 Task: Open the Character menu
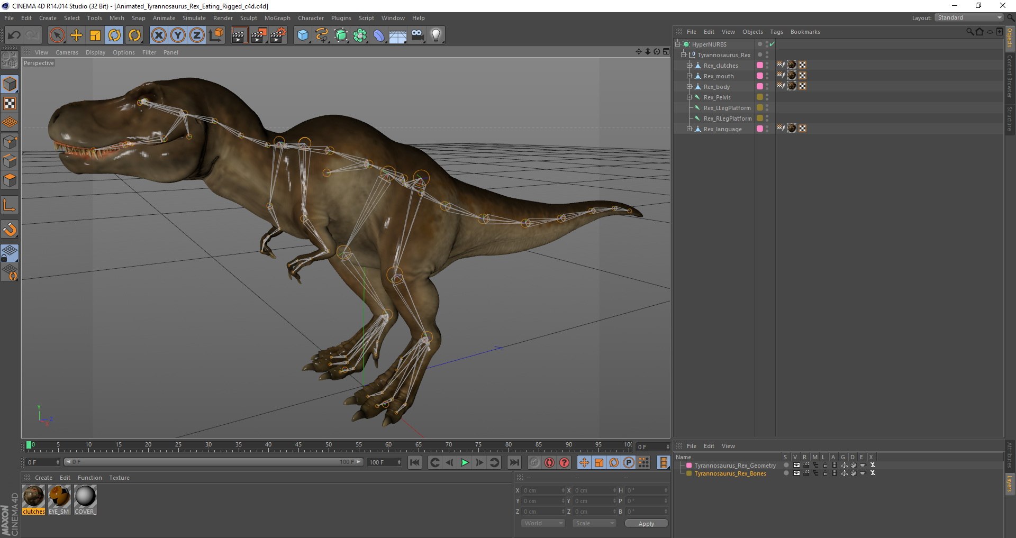click(311, 18)
